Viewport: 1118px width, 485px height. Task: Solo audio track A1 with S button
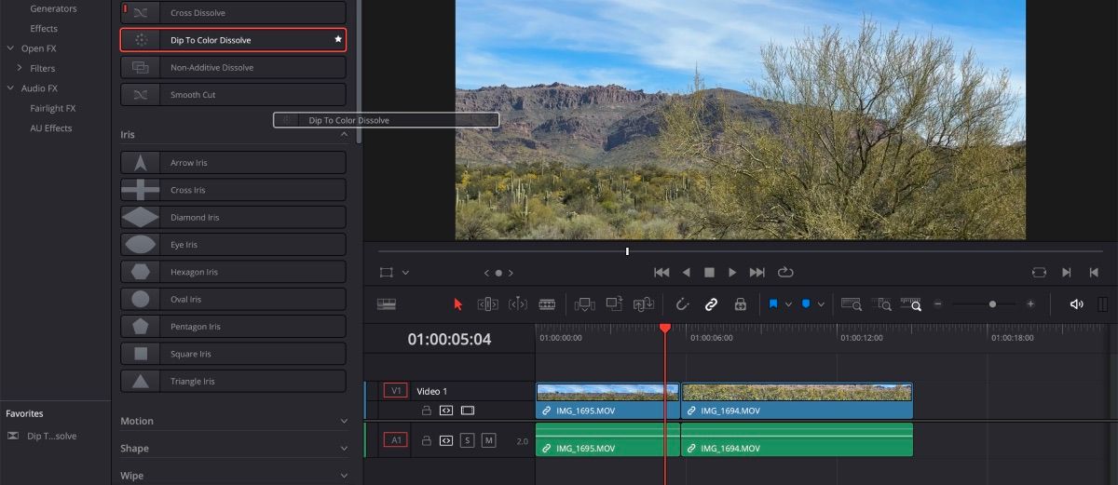[x=467, y=440]
